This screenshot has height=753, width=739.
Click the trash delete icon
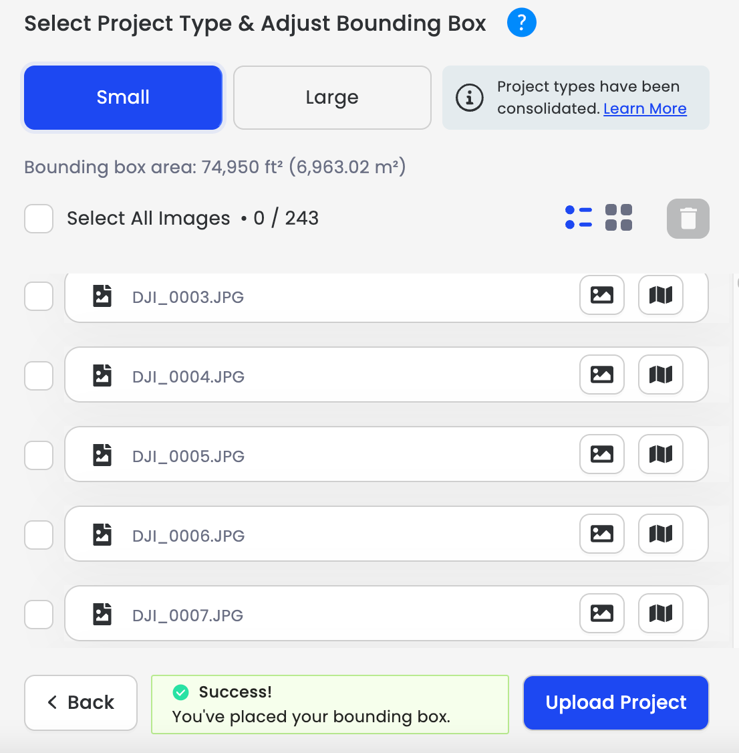[x=688, y=219]
